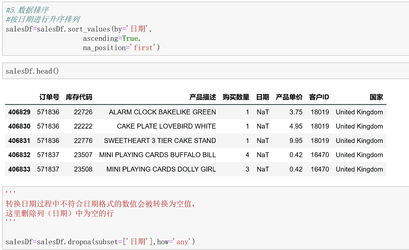Select the 客户ID column header
Image resolution: width=409 pixels, height=250 pixels.
click(319, 97)
